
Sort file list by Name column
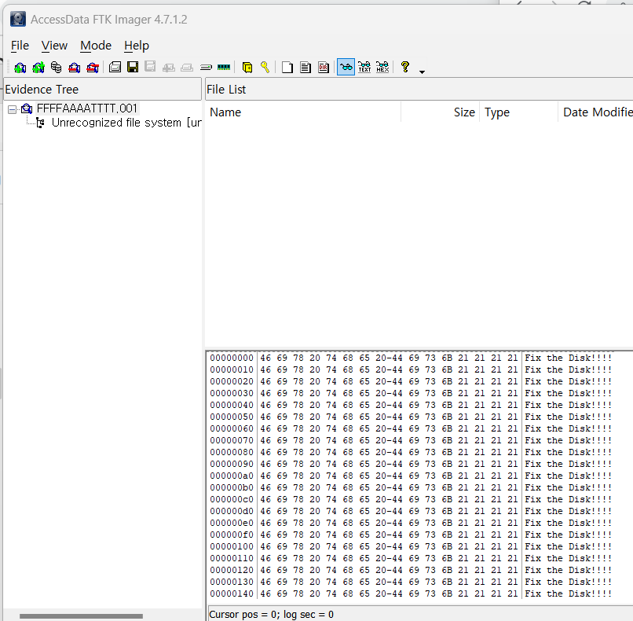(x=303, y=112)
